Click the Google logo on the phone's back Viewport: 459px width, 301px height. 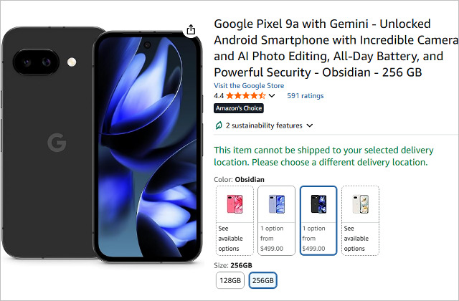(x=57, y=143)
